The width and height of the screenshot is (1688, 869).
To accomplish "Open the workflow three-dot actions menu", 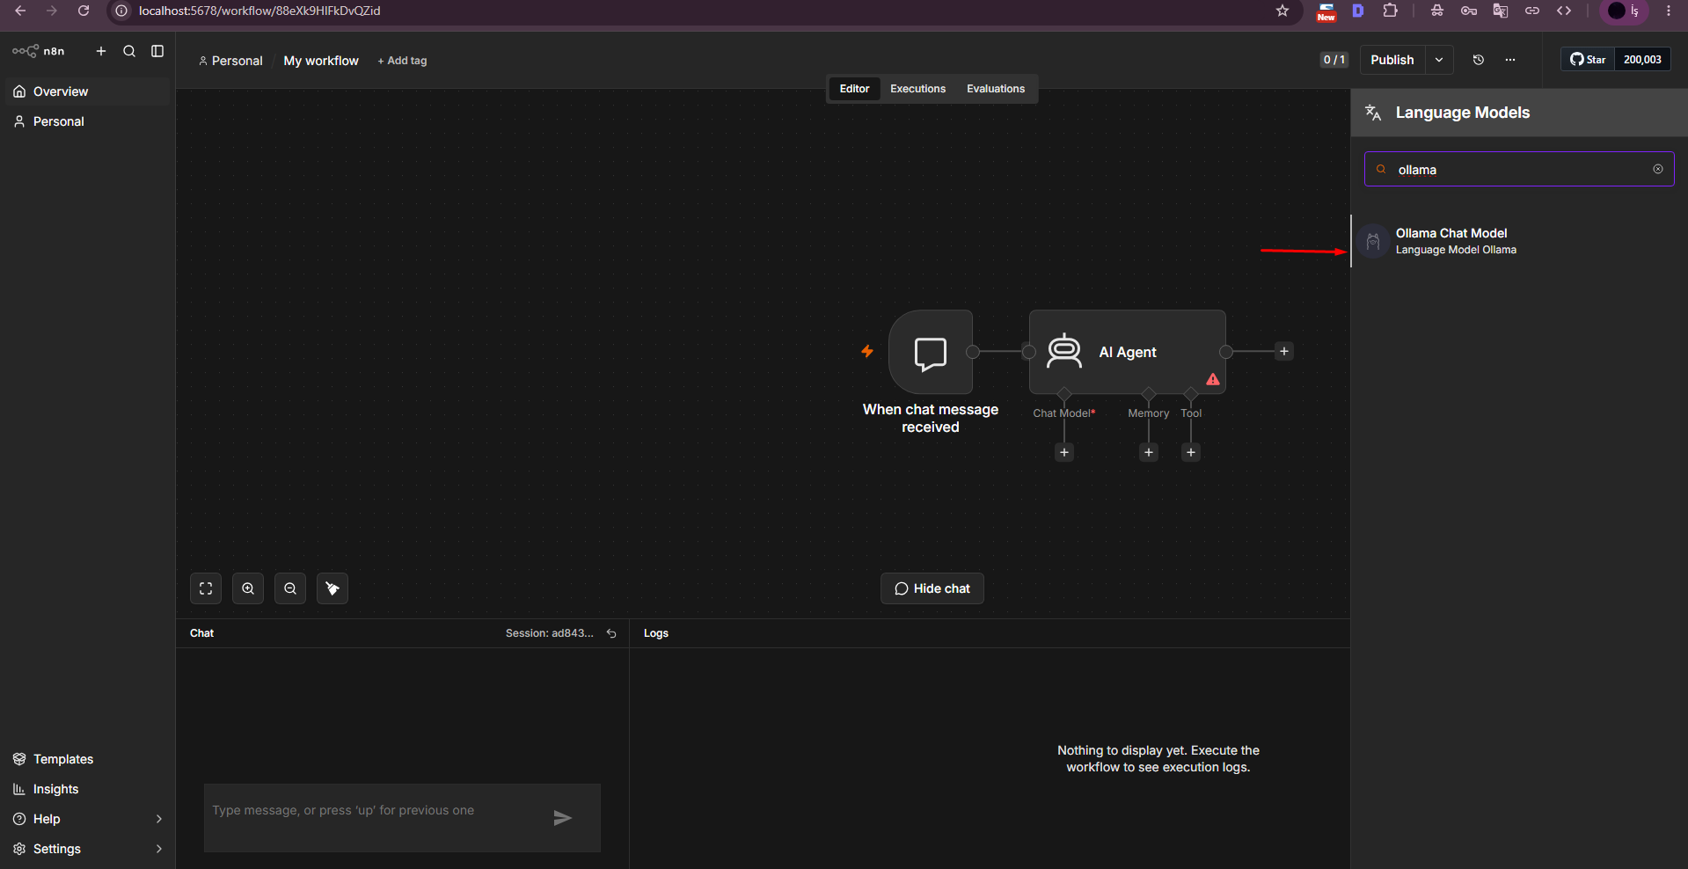I will click(1510, 60).
